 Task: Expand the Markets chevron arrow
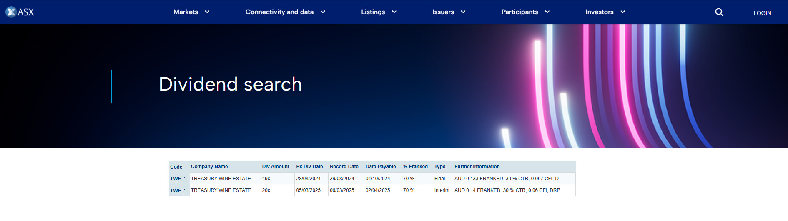207,12
